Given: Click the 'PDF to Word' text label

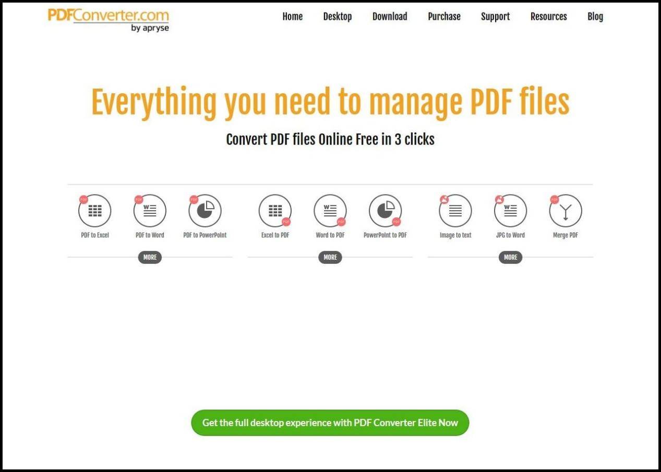Looking at the screenshot, I should click(150, 235).
